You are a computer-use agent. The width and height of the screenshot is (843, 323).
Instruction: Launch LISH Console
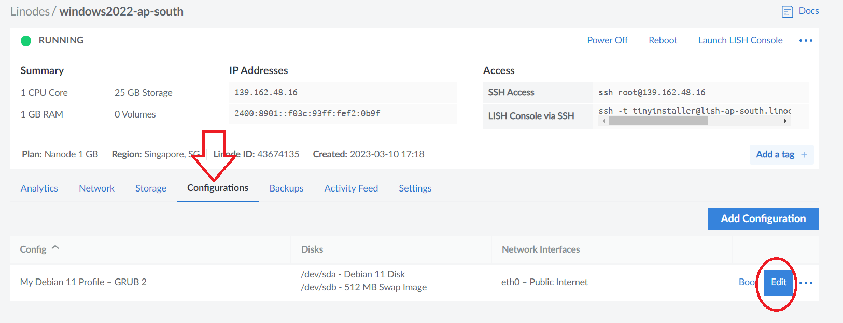[x=740, y=40]
